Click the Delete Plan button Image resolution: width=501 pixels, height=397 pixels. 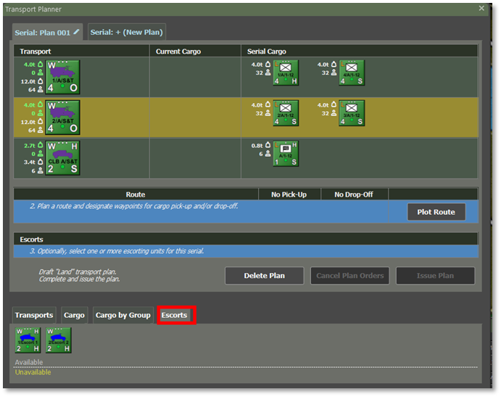coord(264,276)
